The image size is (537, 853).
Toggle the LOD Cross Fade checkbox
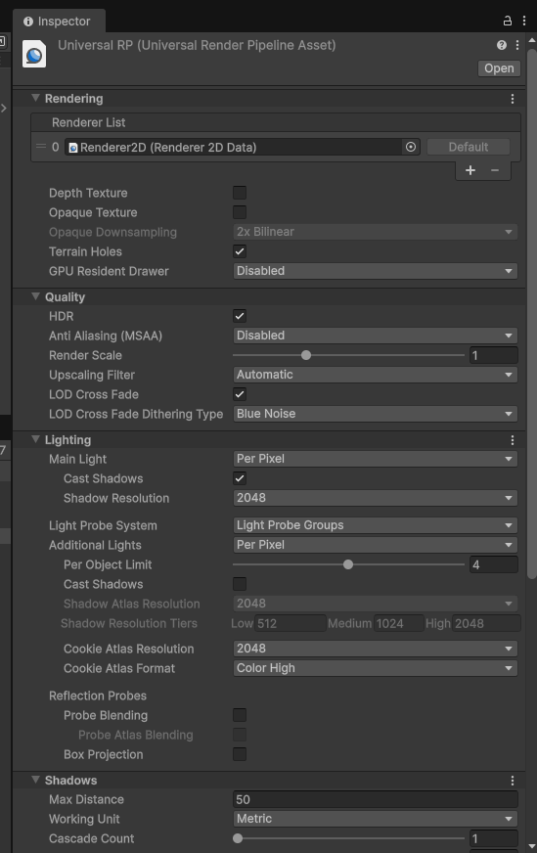(240, 394)
